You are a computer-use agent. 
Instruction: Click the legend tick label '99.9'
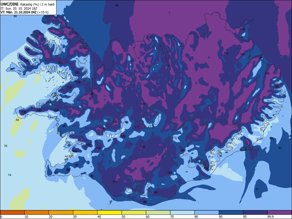click(x=270, y=217)
